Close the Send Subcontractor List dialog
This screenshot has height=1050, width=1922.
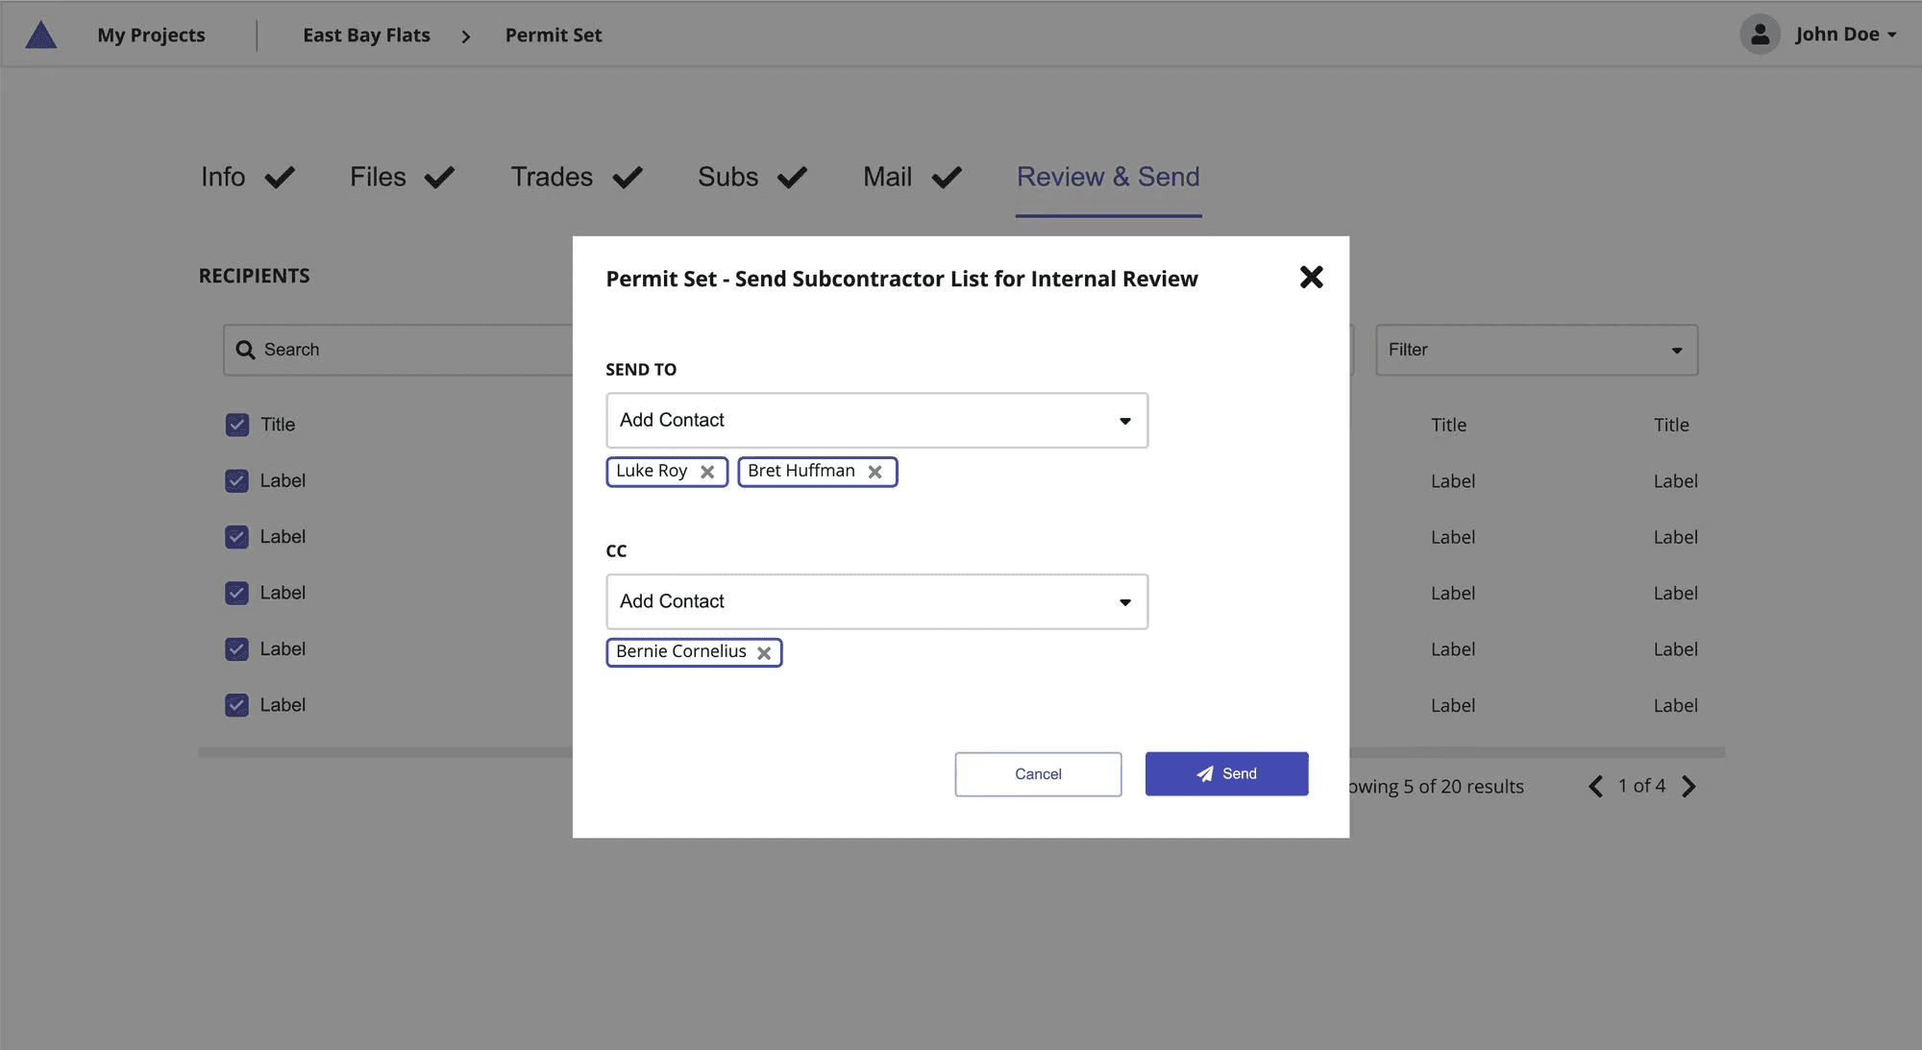tap(1311, 278)
